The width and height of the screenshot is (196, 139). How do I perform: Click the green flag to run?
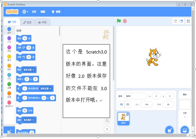(x=119, y=21)
